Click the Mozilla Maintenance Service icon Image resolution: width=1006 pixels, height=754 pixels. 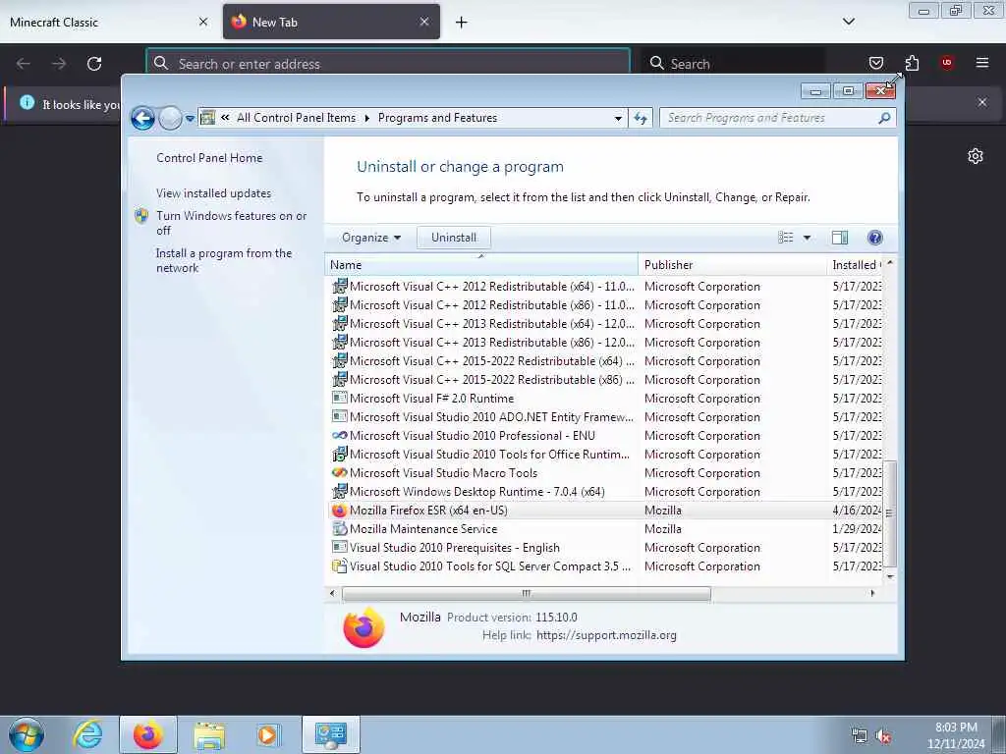tap(339, 529)
